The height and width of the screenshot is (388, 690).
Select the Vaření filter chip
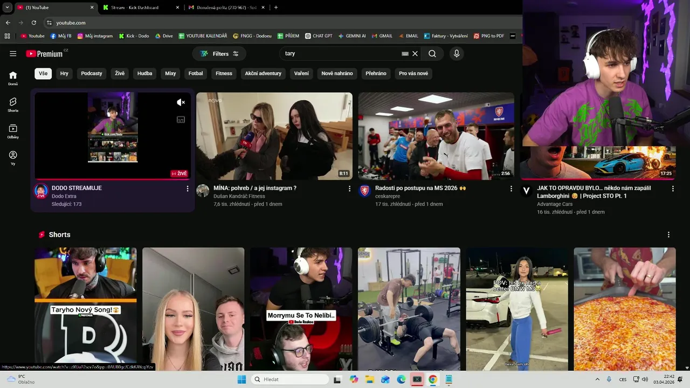(x=301, y=73)
